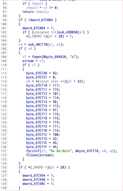Image resolution: width=123 pixels, height=191 pixels.
Task: Select the "%s %s:%s\n" format string
Action: 60,151
